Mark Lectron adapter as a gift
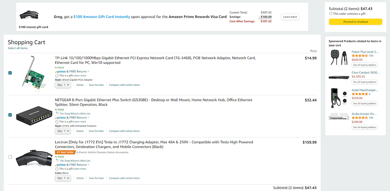Screen dimensions: 390x191 click(x=57, y=169)
